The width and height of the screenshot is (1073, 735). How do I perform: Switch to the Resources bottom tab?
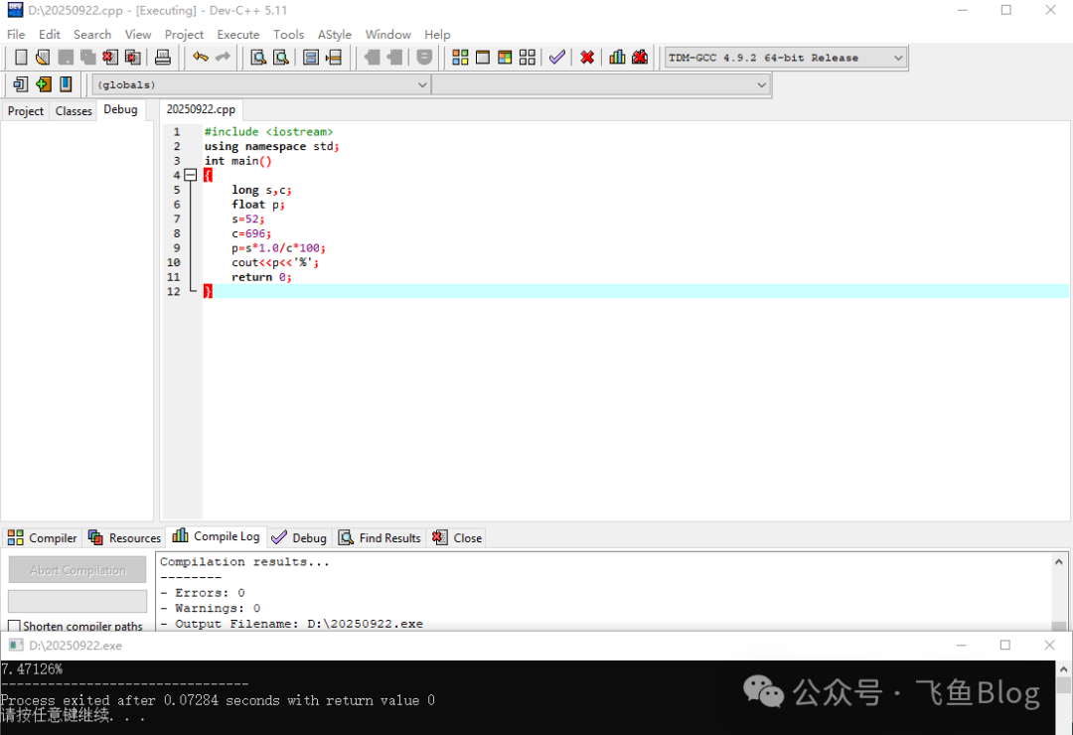click(x=124, y=538)
